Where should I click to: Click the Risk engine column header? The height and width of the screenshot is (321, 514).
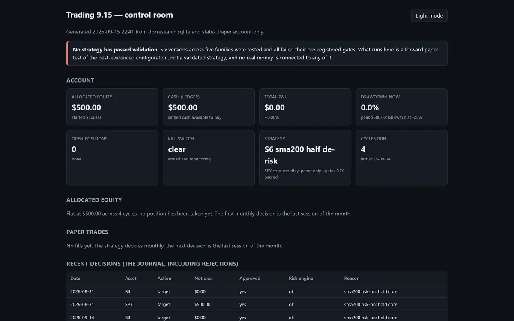pos(301,278)
